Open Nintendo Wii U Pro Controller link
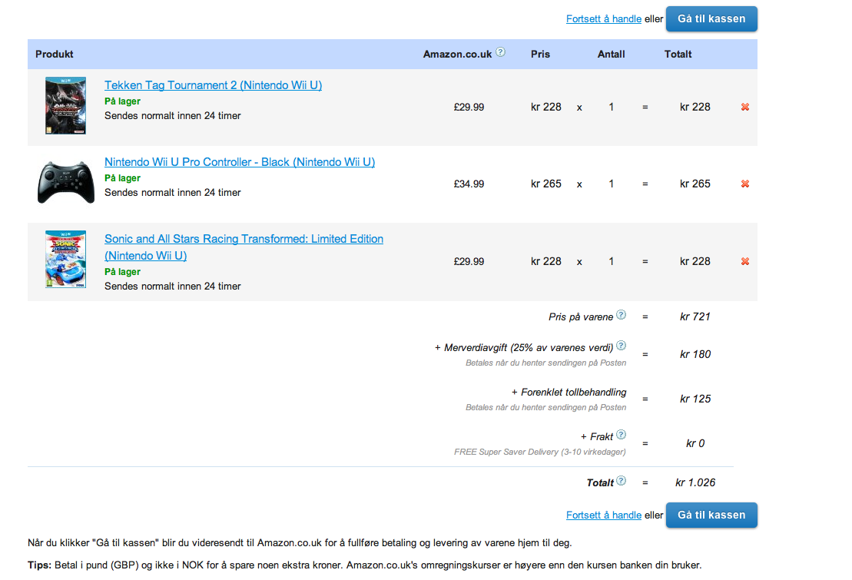The width and height of the screenshot is (852, 580). [x=240, y=162]
